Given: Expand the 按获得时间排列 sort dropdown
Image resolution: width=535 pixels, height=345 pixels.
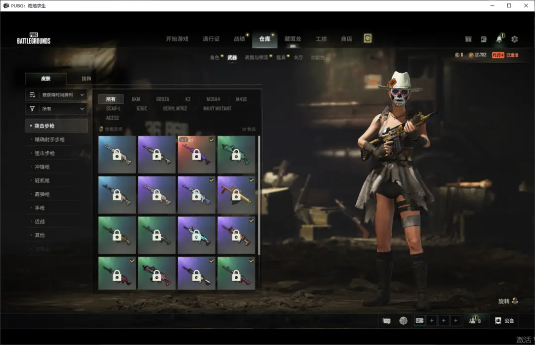Looking at the screenshot, I should [56, 94].
